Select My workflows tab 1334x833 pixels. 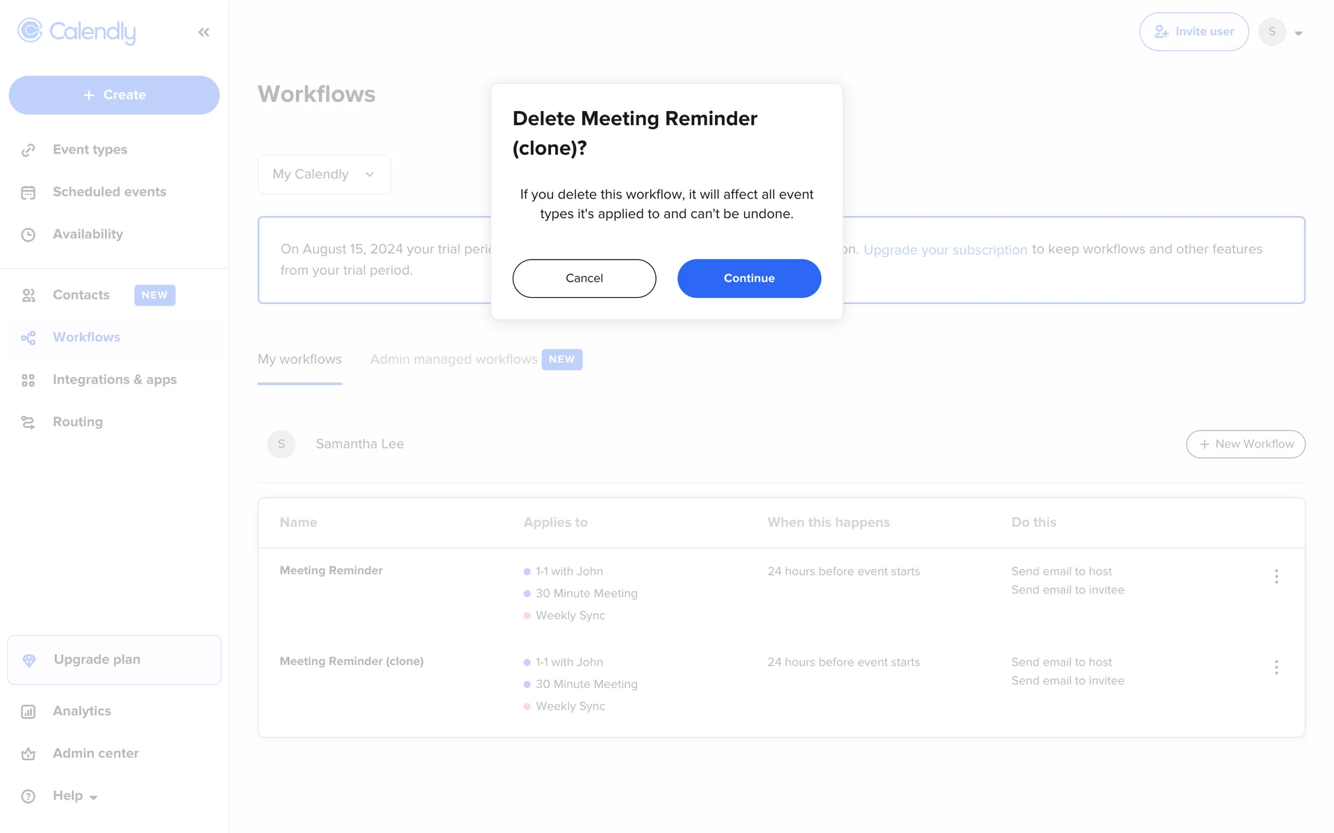tap(299, 360)
